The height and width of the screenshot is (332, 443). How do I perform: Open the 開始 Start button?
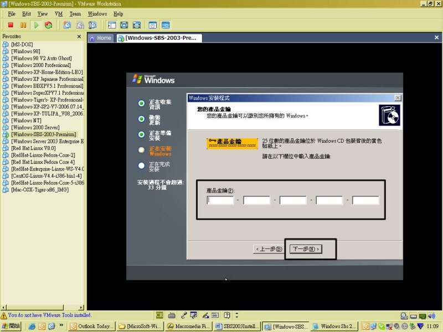pyautogui.click(x=11, y=326)
